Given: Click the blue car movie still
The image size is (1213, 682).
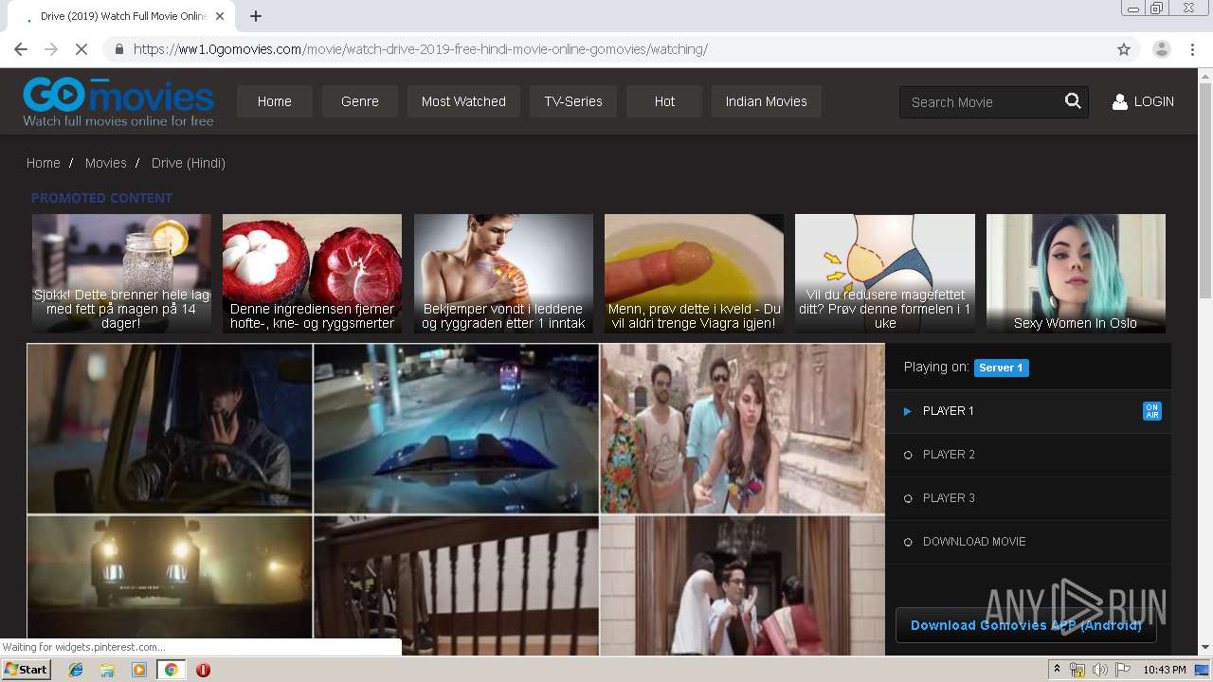Looking at the screenshot, I should tap(456, 428).
